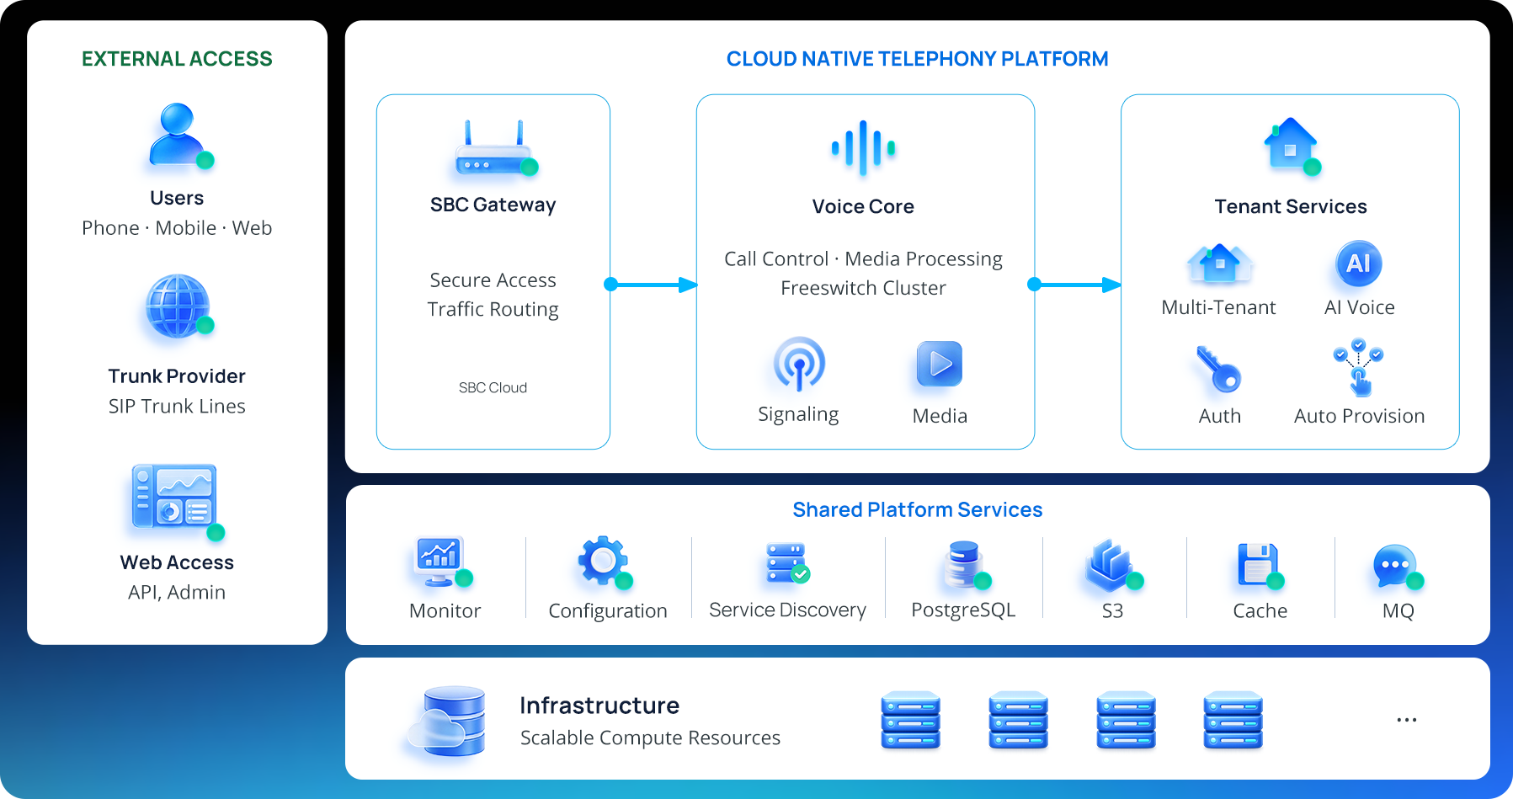Click the S3 storage cubes icon
The image size is (1513, 799).
point(1113,564)
